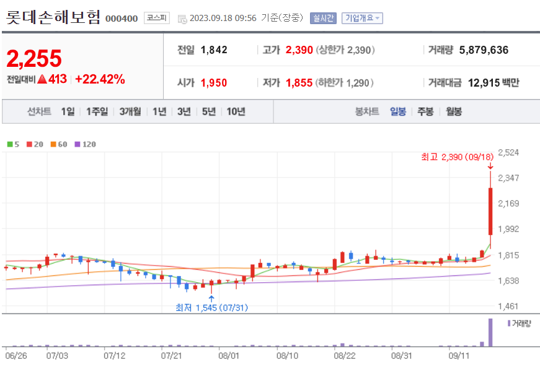Viewport: 540px width, 375px height.
Task: Click the 2,524 price axis label
Action: [508, 152]
